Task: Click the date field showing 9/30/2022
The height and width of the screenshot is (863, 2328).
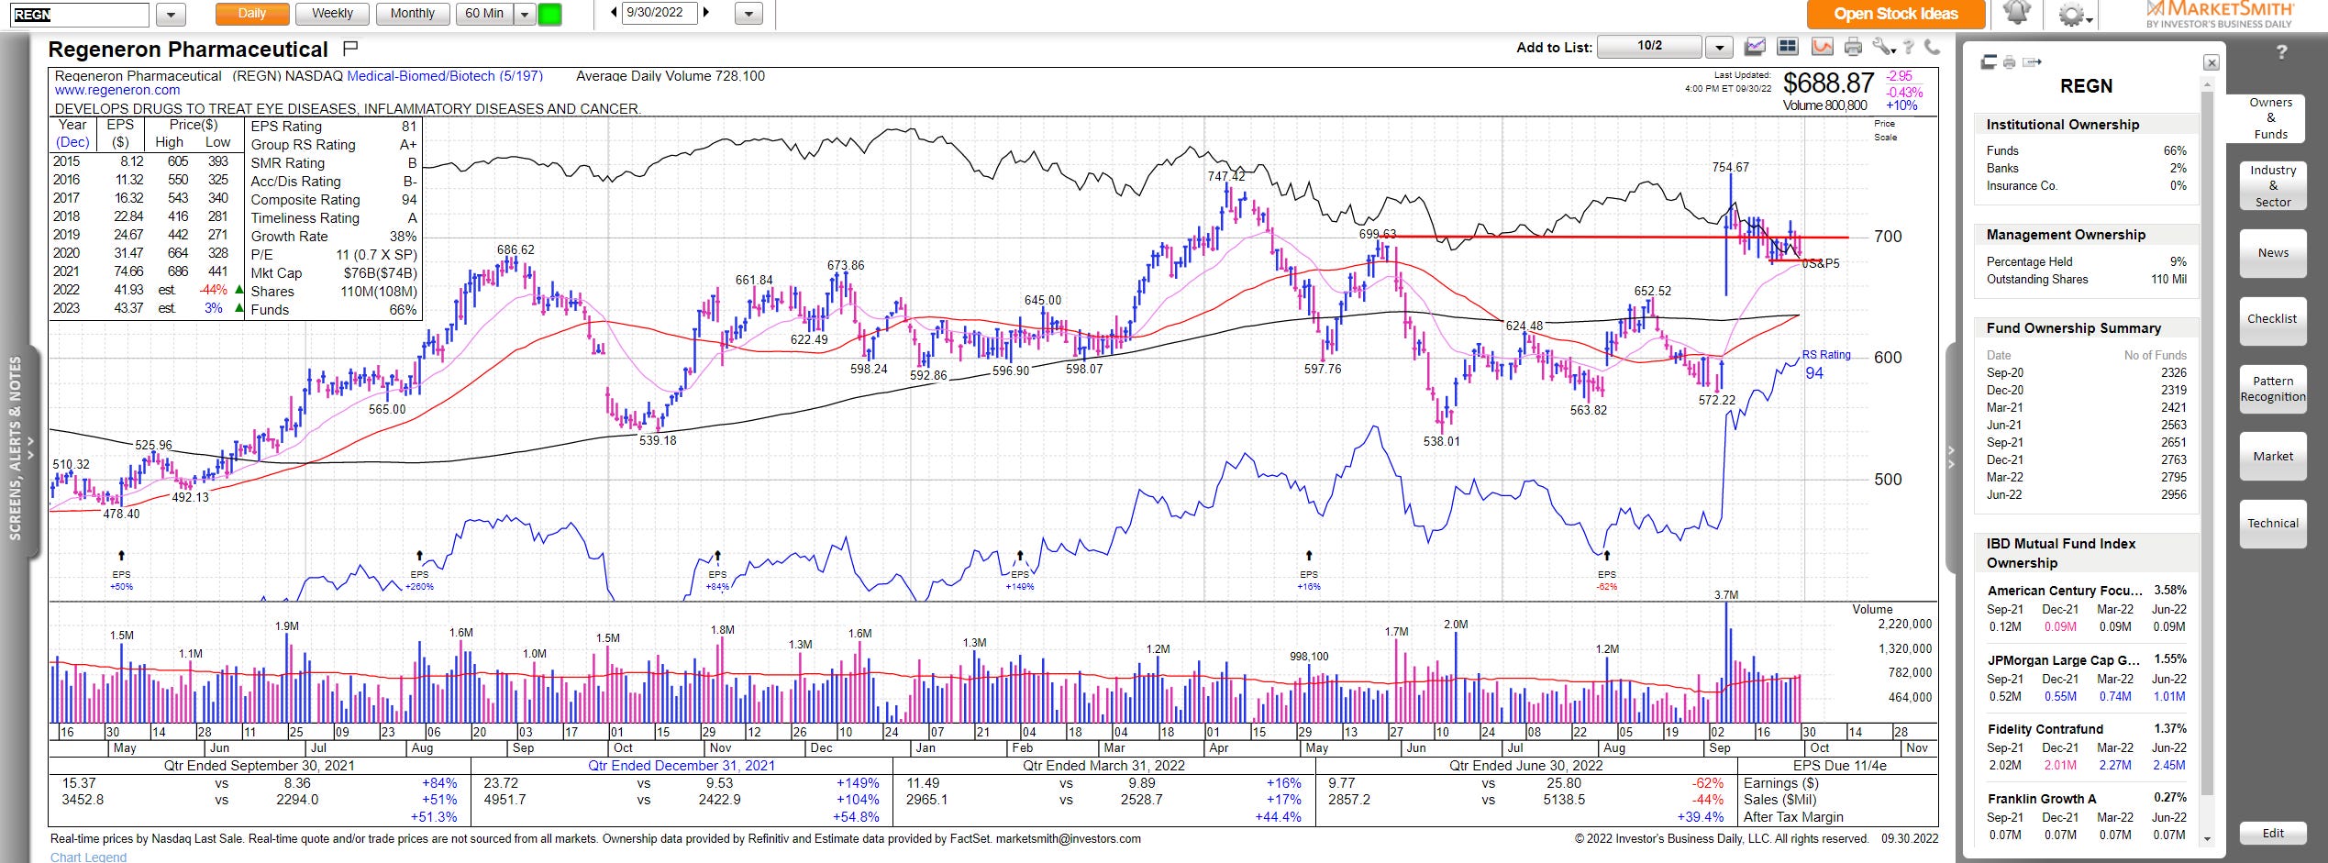Action: click(x=660, y=13)
